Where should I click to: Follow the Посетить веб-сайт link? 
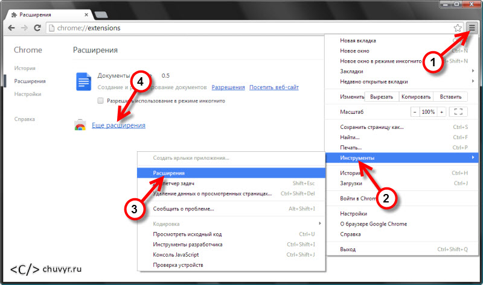(274, 87)
